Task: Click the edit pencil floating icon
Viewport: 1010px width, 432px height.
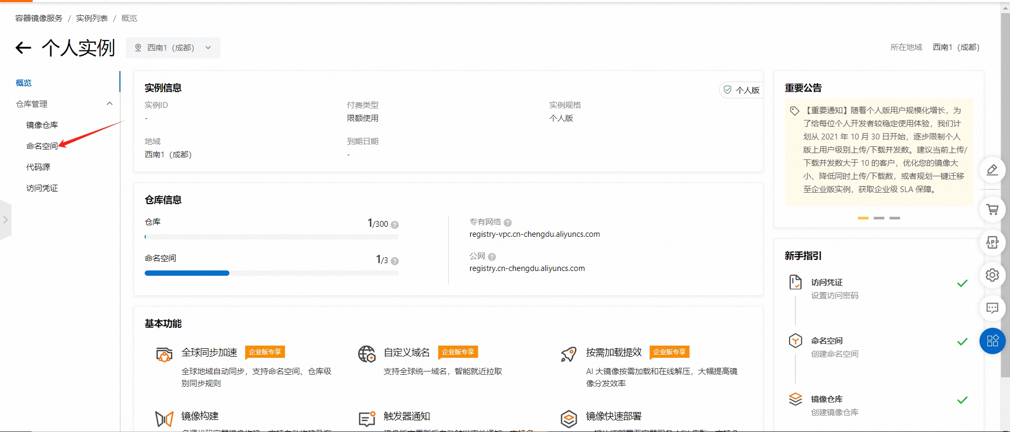Action: coord(992,170)
